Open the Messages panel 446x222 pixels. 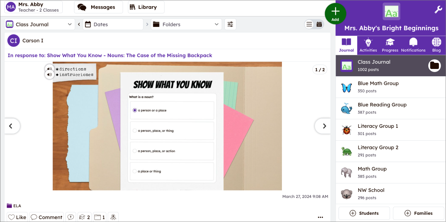click(x=98, y=7)
